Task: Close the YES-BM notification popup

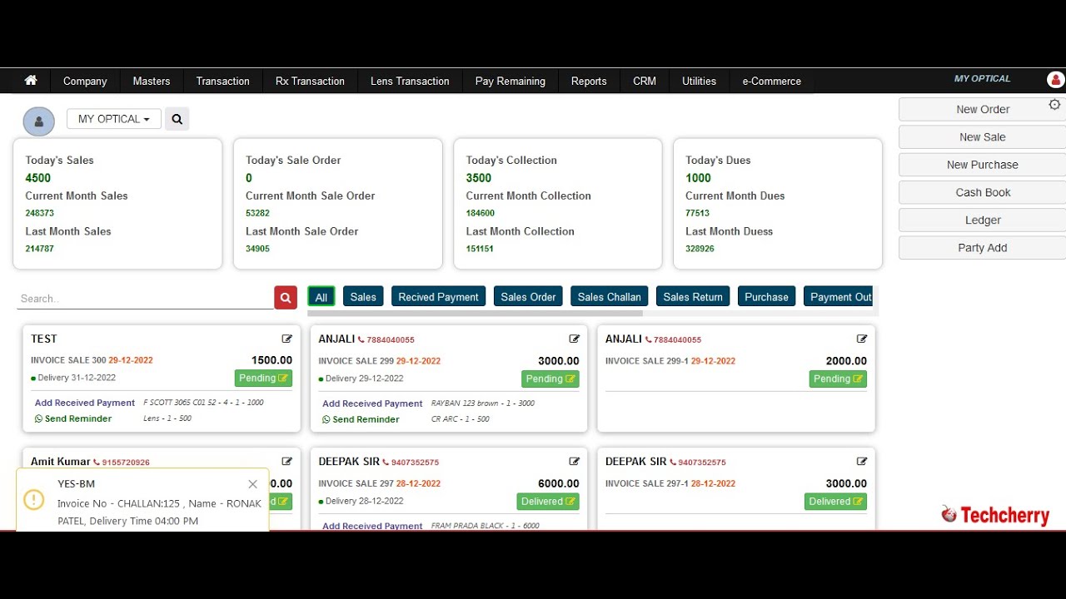Action: pos(253,484)
